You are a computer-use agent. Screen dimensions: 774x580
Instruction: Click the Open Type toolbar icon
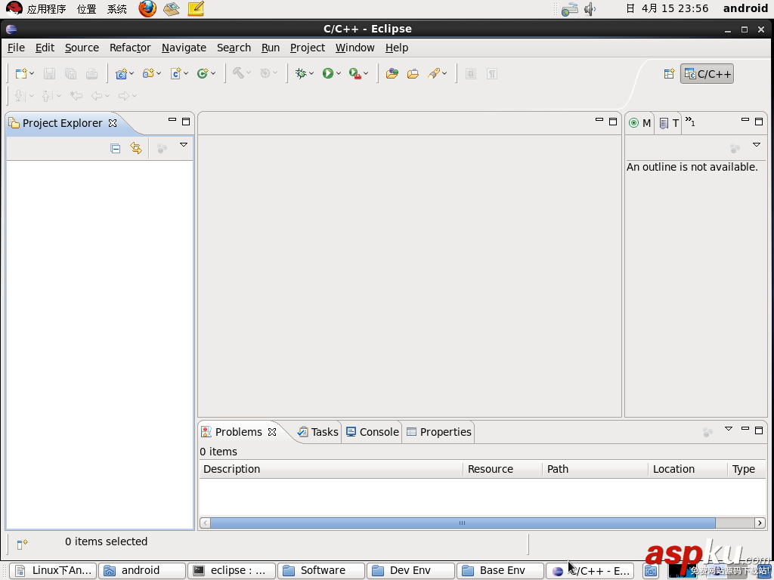pyautogui.click(x=392, y=73)
